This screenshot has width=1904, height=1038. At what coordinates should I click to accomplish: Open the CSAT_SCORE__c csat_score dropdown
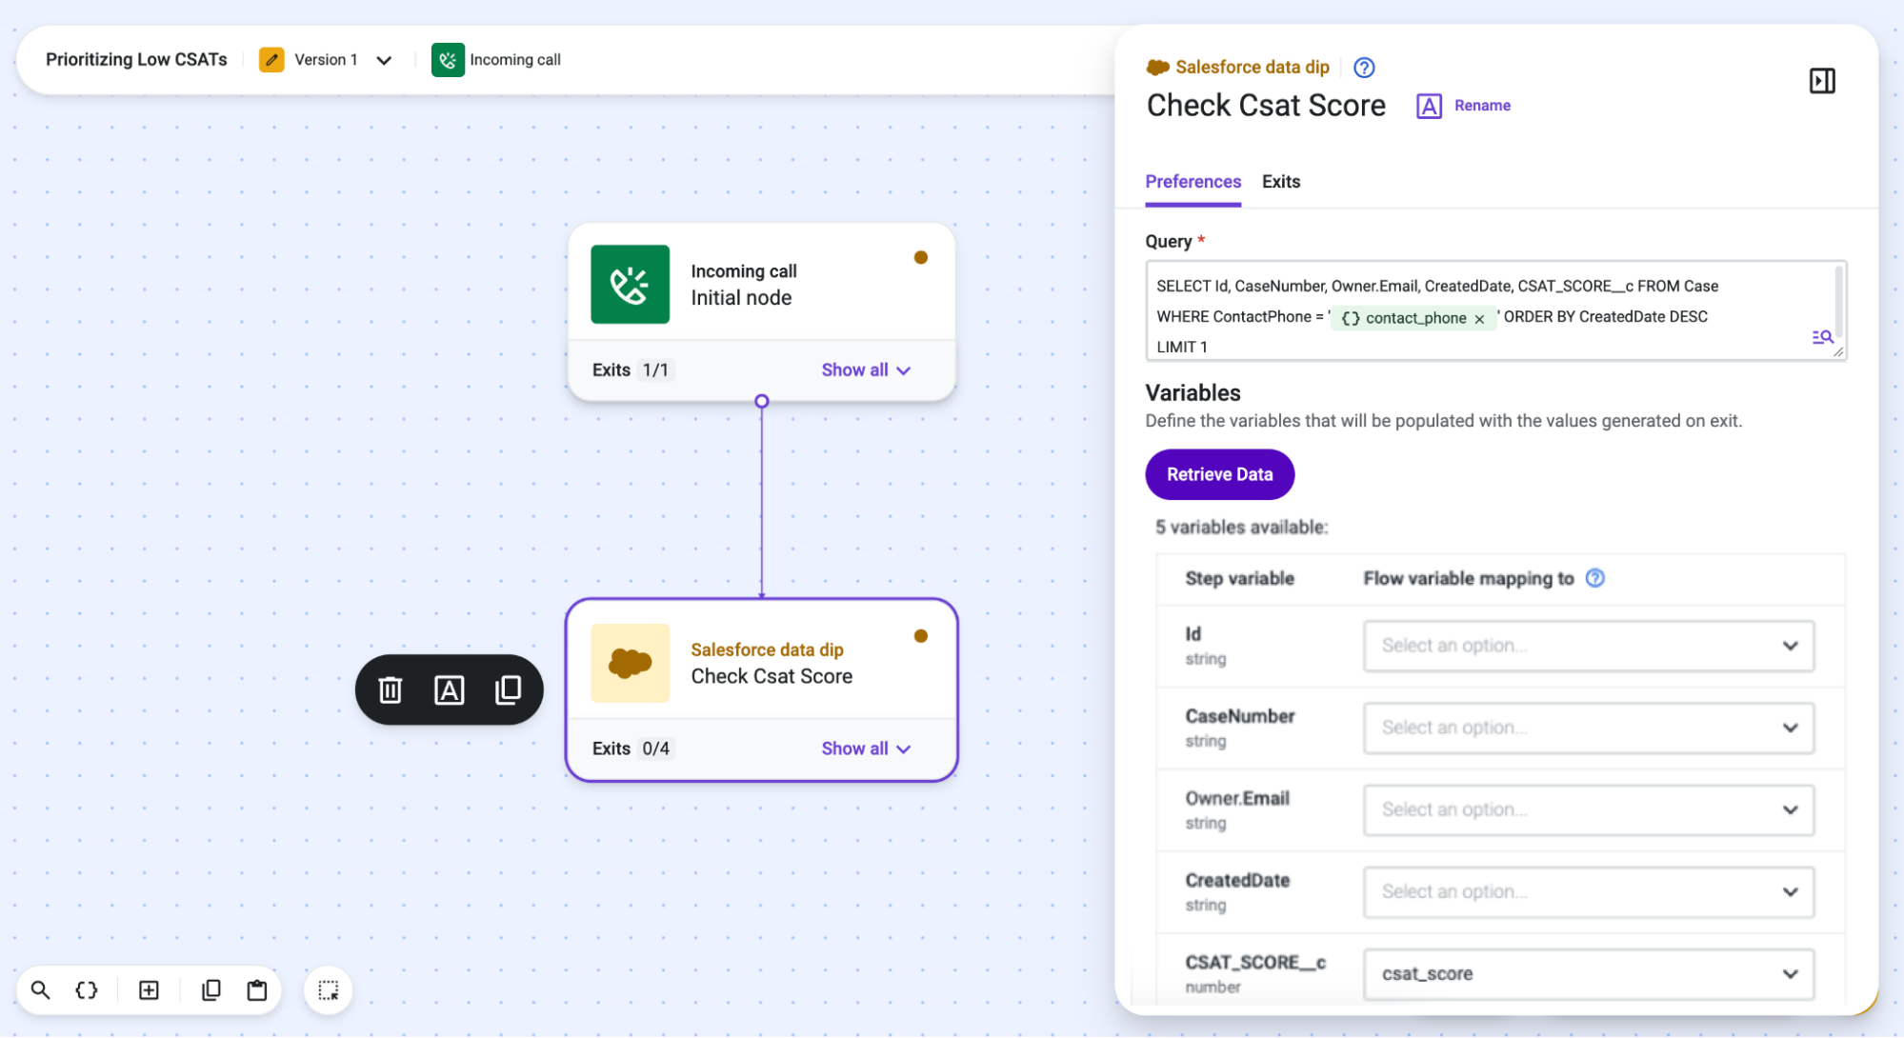click(1589, 973)
